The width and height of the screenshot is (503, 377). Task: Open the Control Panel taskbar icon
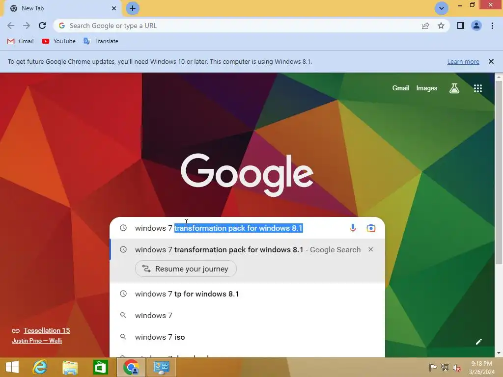coord(161,367)
